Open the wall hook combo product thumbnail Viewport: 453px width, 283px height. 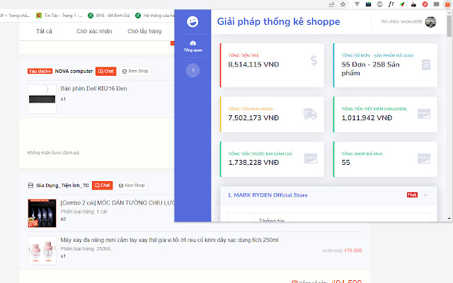pyautogui.click(x=42, y=213)
